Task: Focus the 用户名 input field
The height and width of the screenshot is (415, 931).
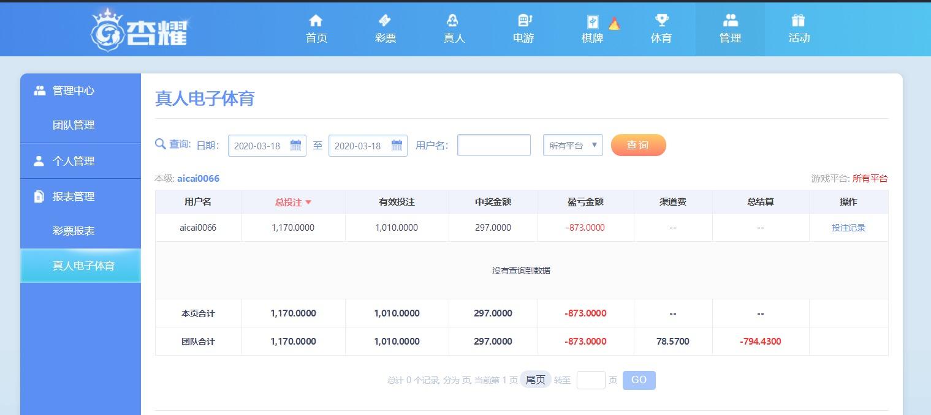Action: click(494, 145)
